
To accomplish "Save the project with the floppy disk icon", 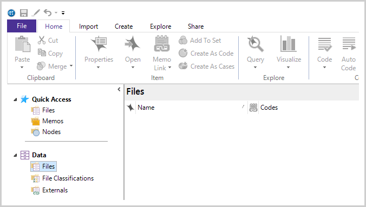I will pyautogui.click(x=24, y=13).
